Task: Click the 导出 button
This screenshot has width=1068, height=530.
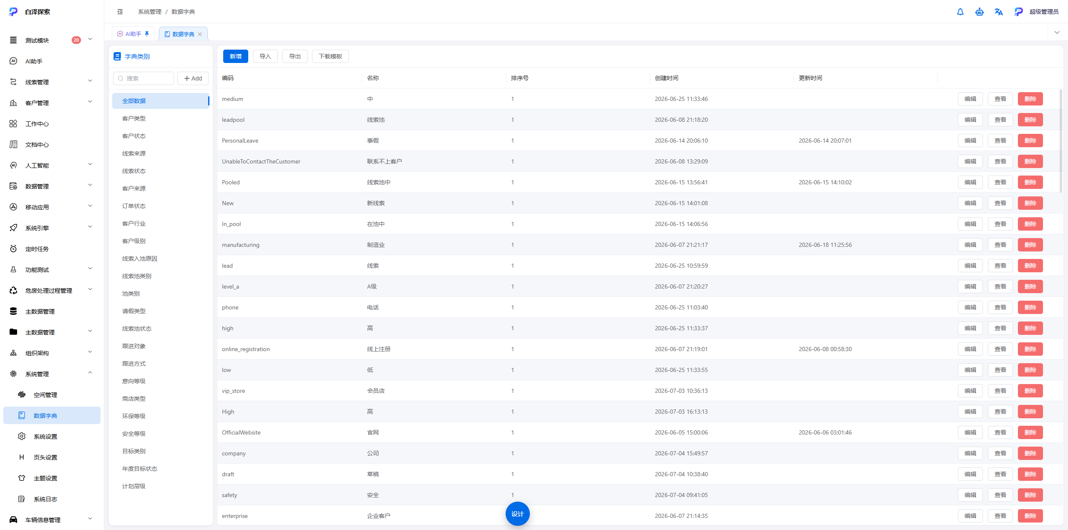Action: coord(295,56)
